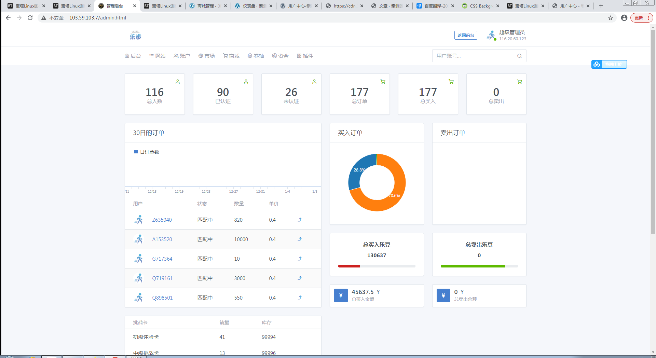Open the 商城 menu
Viewport: 656px width, 358px height.
pyautogui.click(x=231, y=56)
